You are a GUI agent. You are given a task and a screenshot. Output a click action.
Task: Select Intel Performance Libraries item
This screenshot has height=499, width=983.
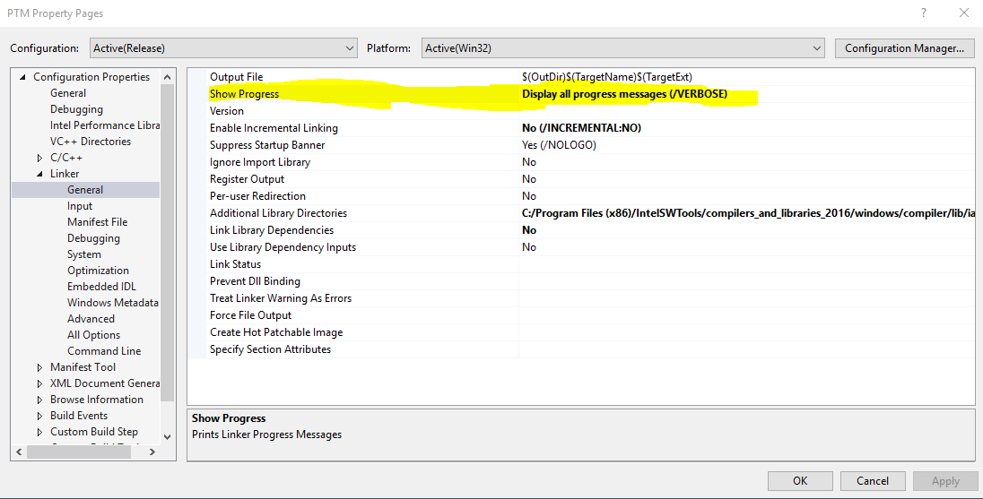click(105, 125)
